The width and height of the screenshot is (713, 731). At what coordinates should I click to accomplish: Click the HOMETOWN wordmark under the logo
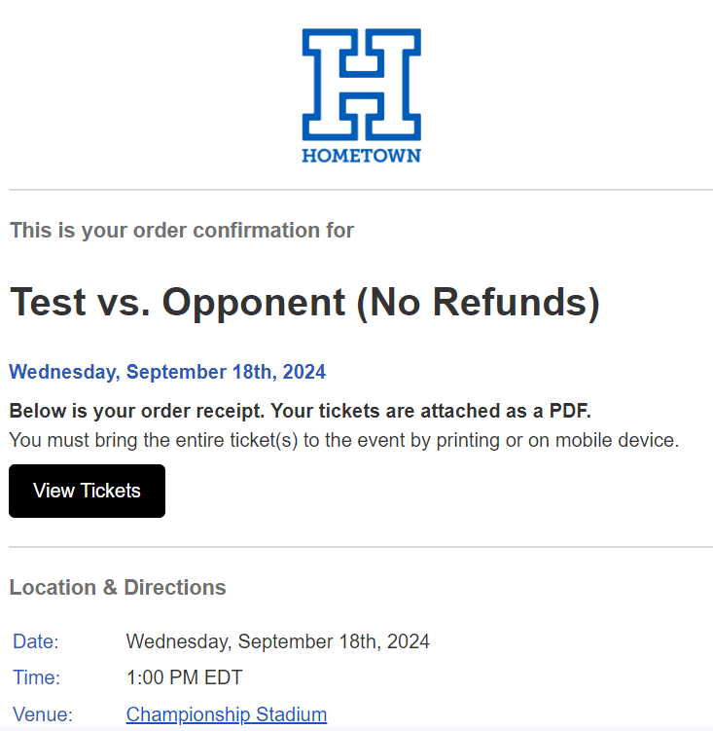coord(361,156)
